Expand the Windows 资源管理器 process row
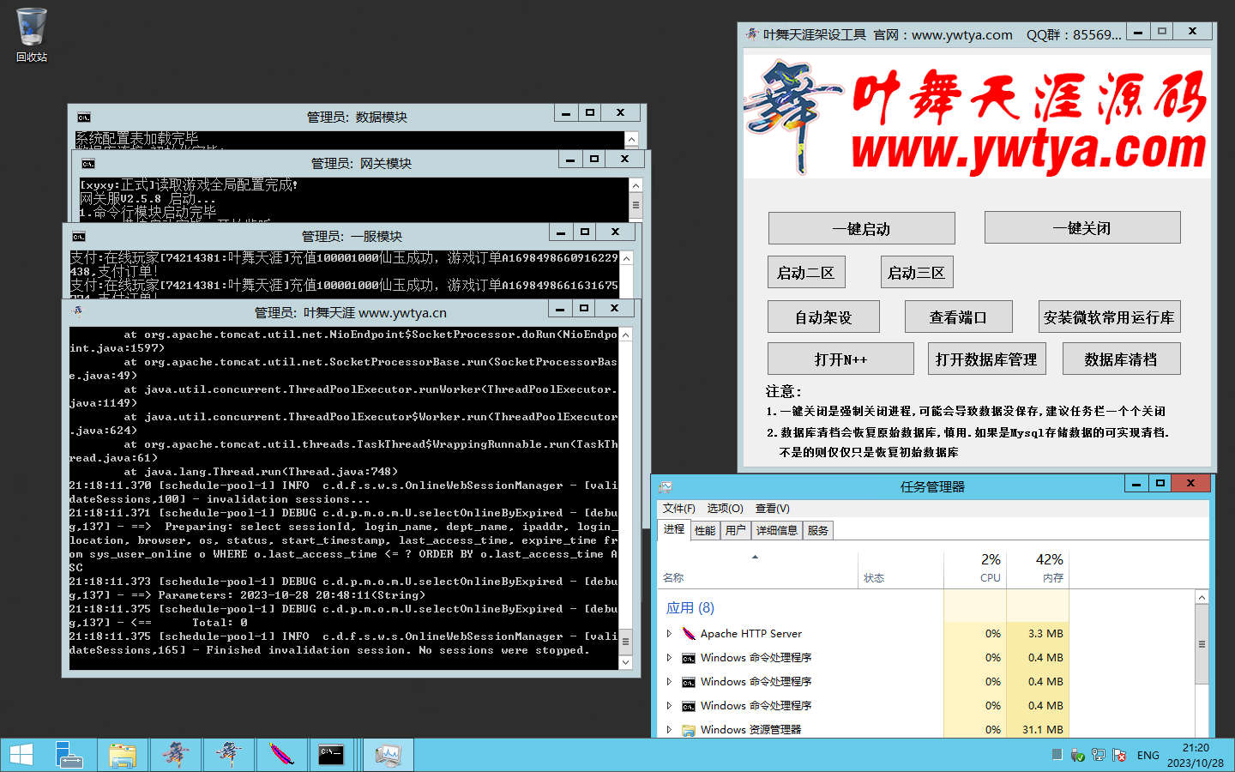Image resolution: width=1235 pixels, height=772 pixels. (669, 730)
